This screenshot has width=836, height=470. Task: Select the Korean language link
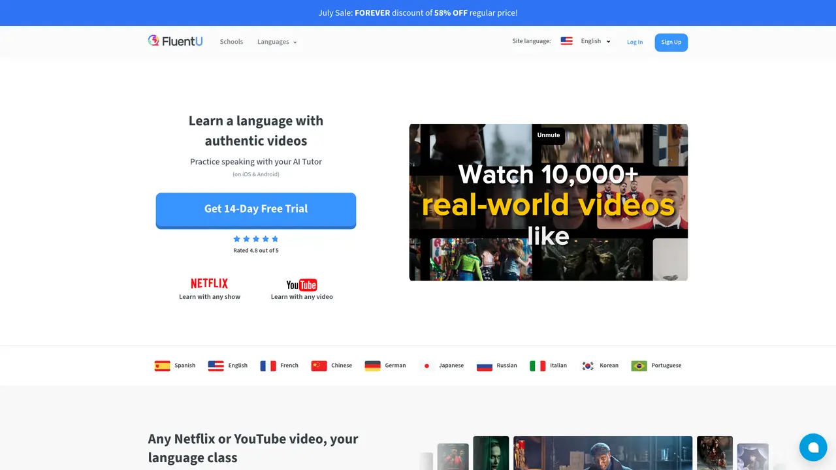pyautogui.click(x=609, y=366)
